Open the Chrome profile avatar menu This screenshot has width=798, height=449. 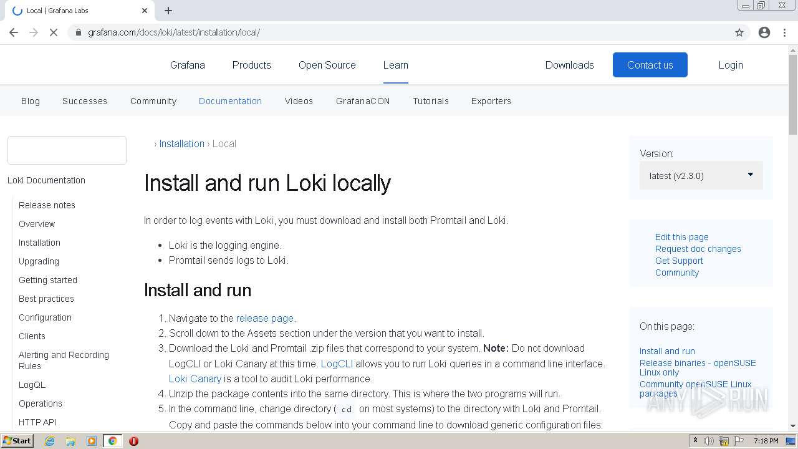click(x=764, y=32)
